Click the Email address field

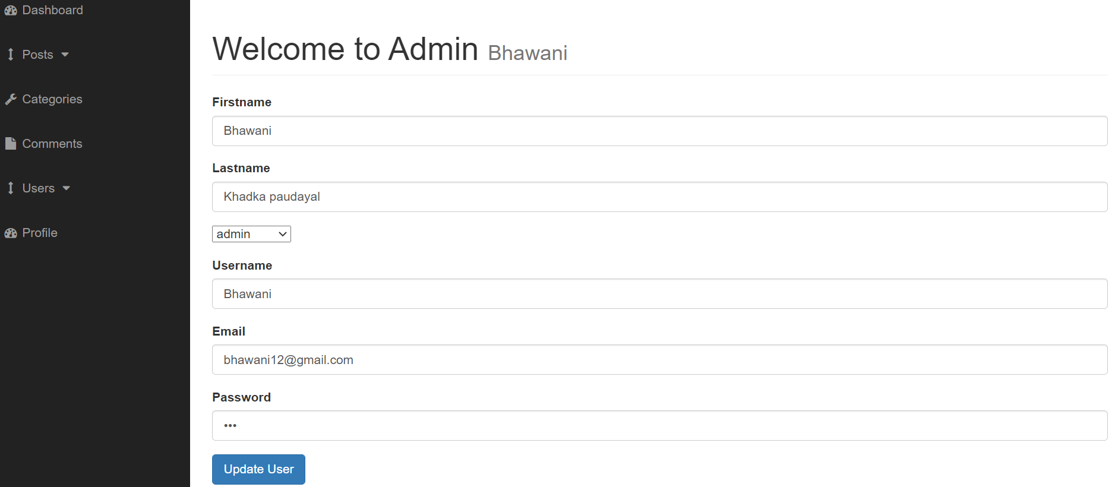[x=659, y=360]
